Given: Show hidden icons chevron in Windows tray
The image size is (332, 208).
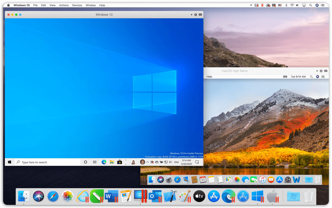Looking at the screenshot, I should point(147,162).
